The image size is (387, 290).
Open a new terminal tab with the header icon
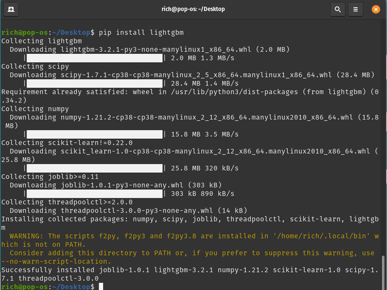[x=11, y=9]
